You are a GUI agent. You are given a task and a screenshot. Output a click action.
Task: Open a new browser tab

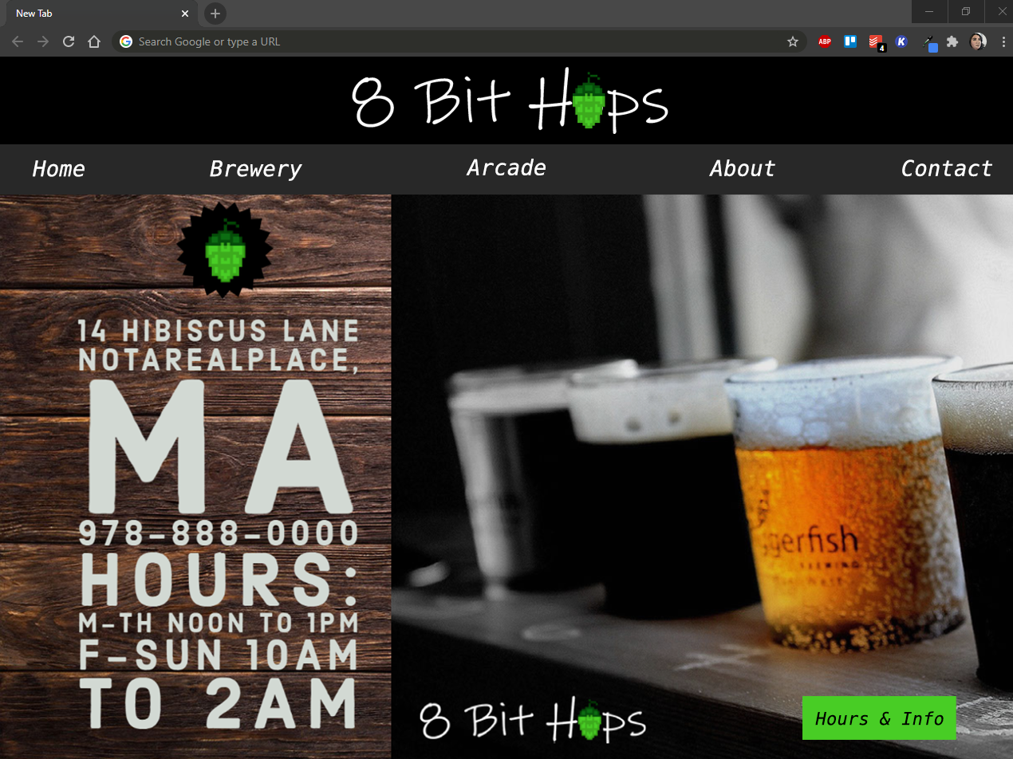[215, 14]
